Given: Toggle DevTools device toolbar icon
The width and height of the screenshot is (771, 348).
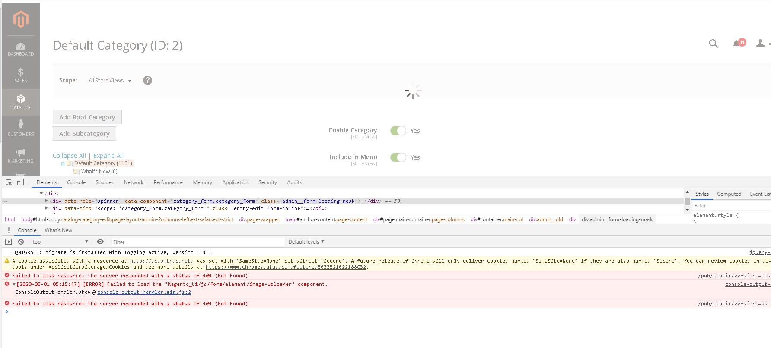Looking at the screenshot, I should (x=20, y=182).
